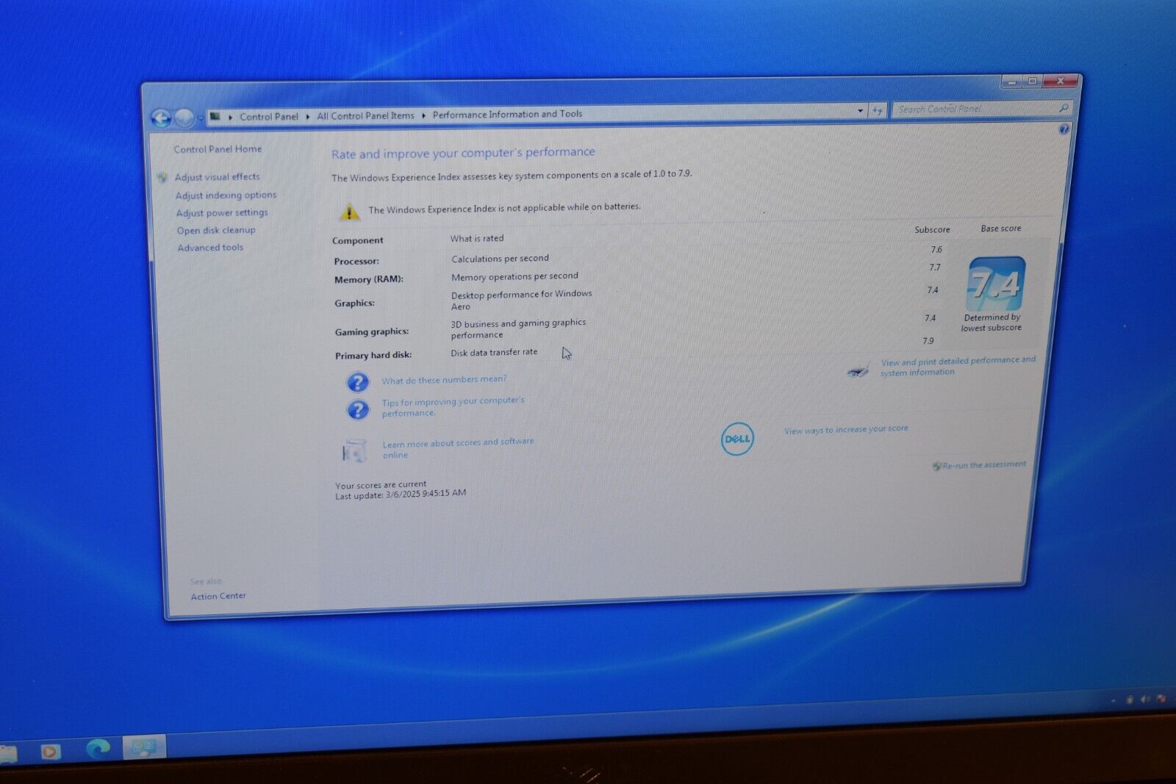1176x784 pixels.
Task: Click the address bar refresh button
Action: [877, 110]
